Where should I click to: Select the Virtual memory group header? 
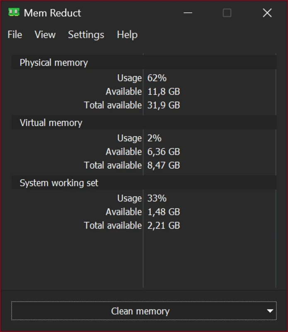(51, 123)
